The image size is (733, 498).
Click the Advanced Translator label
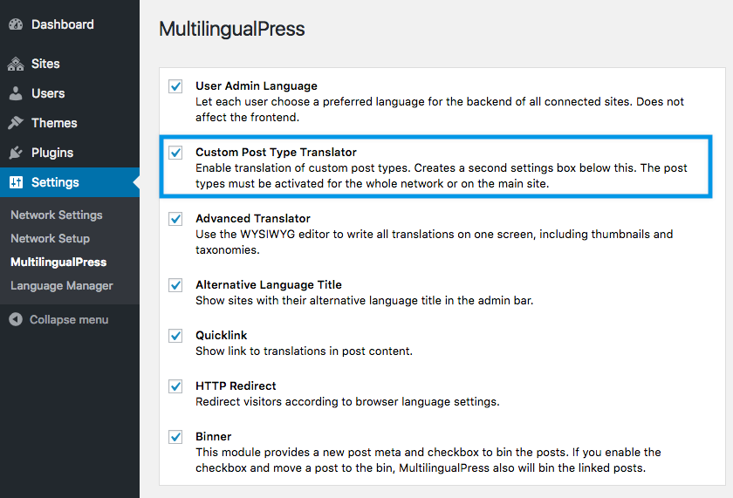[x=253, y=219]
